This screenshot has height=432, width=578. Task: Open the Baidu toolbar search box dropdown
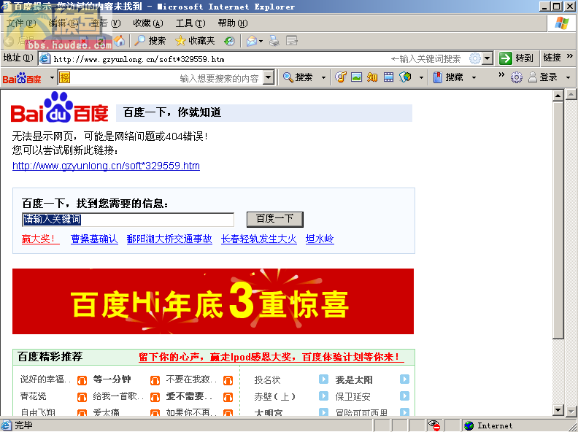point(269,77)
